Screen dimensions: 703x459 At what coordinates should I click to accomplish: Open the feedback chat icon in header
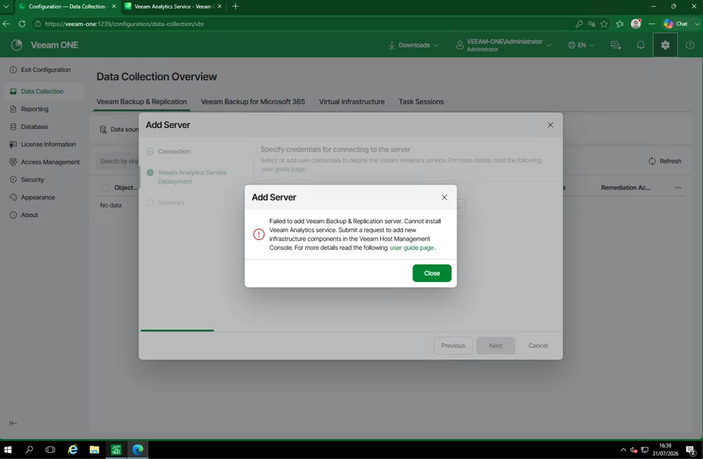[616, 45]
